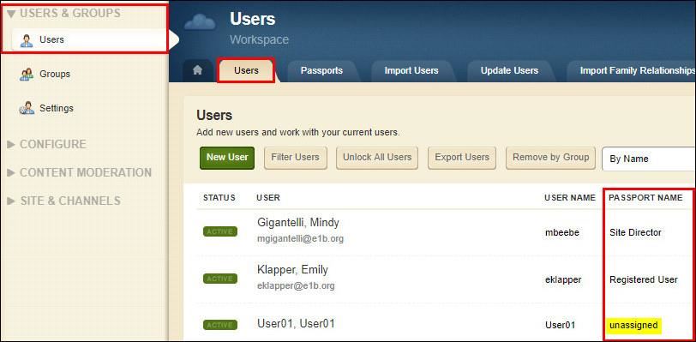Screen dimensions: 696x342
Task: Click ACTIVE badge for Klapper, Emily
Action: point(220,279)
